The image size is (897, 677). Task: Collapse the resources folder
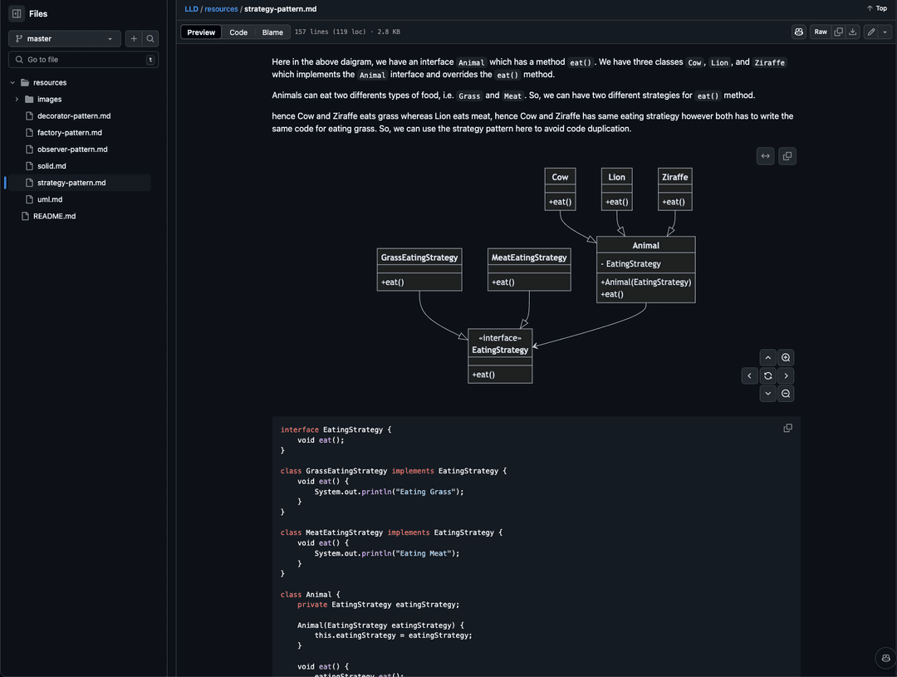click(x=12, y=83)
